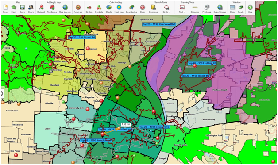The width and height of the screenshot is (278, 165).
Task: Select the Distance drawing tool
Action: pyautogui.click(x=195, y=9)
